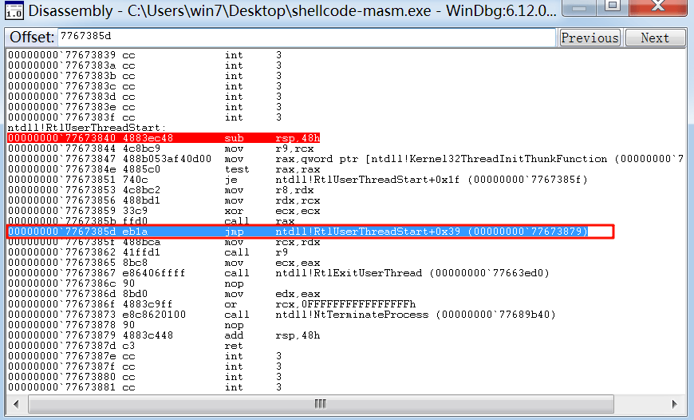Close the Disassembly window

click(x=659, y=8)
